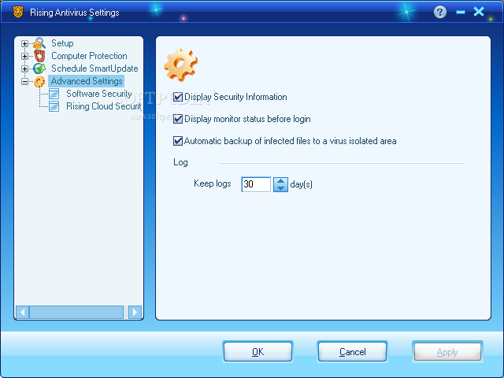Click the Cancel button

point(352,352)
